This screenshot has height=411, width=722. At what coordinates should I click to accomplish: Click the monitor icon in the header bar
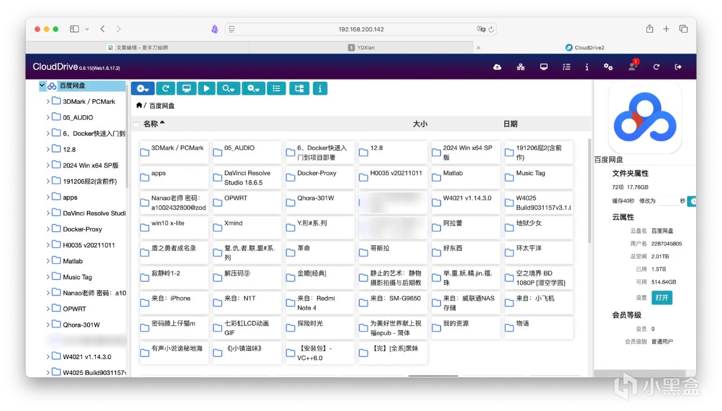point(544,67)
